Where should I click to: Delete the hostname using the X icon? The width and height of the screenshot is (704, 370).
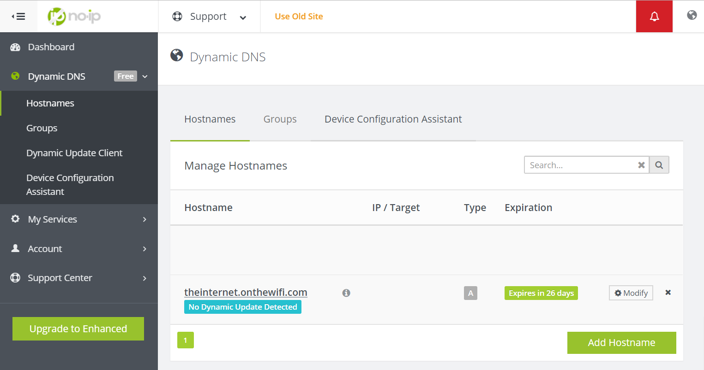pyautogui.click(x=668, y=292)
